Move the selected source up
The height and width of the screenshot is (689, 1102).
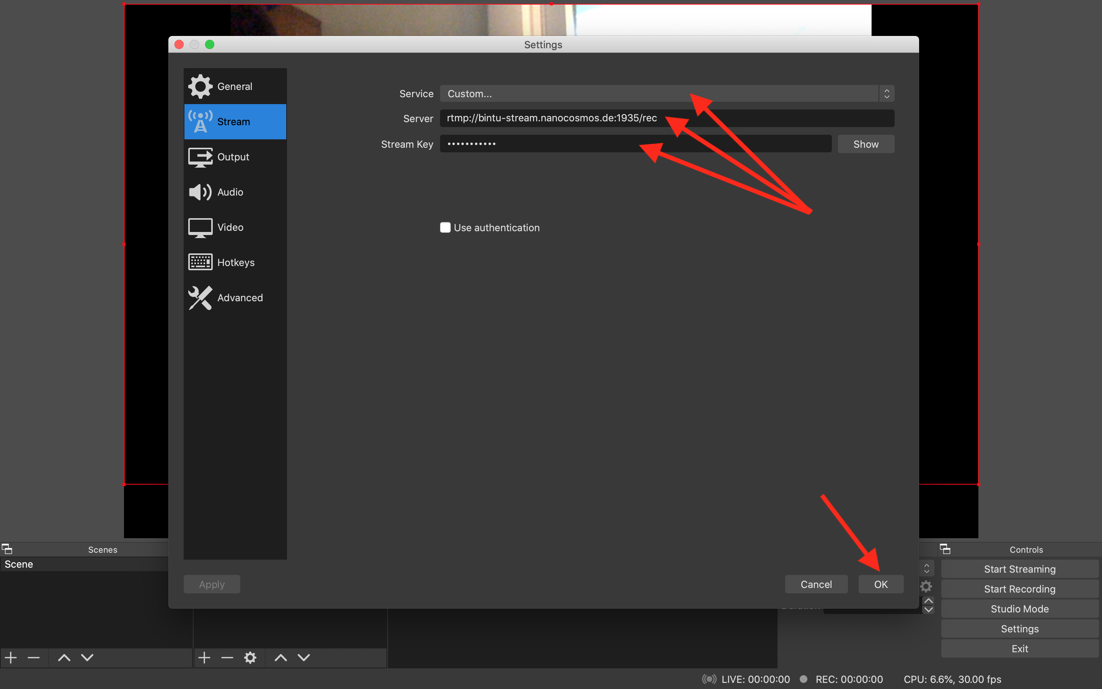(x=280, y=657)
